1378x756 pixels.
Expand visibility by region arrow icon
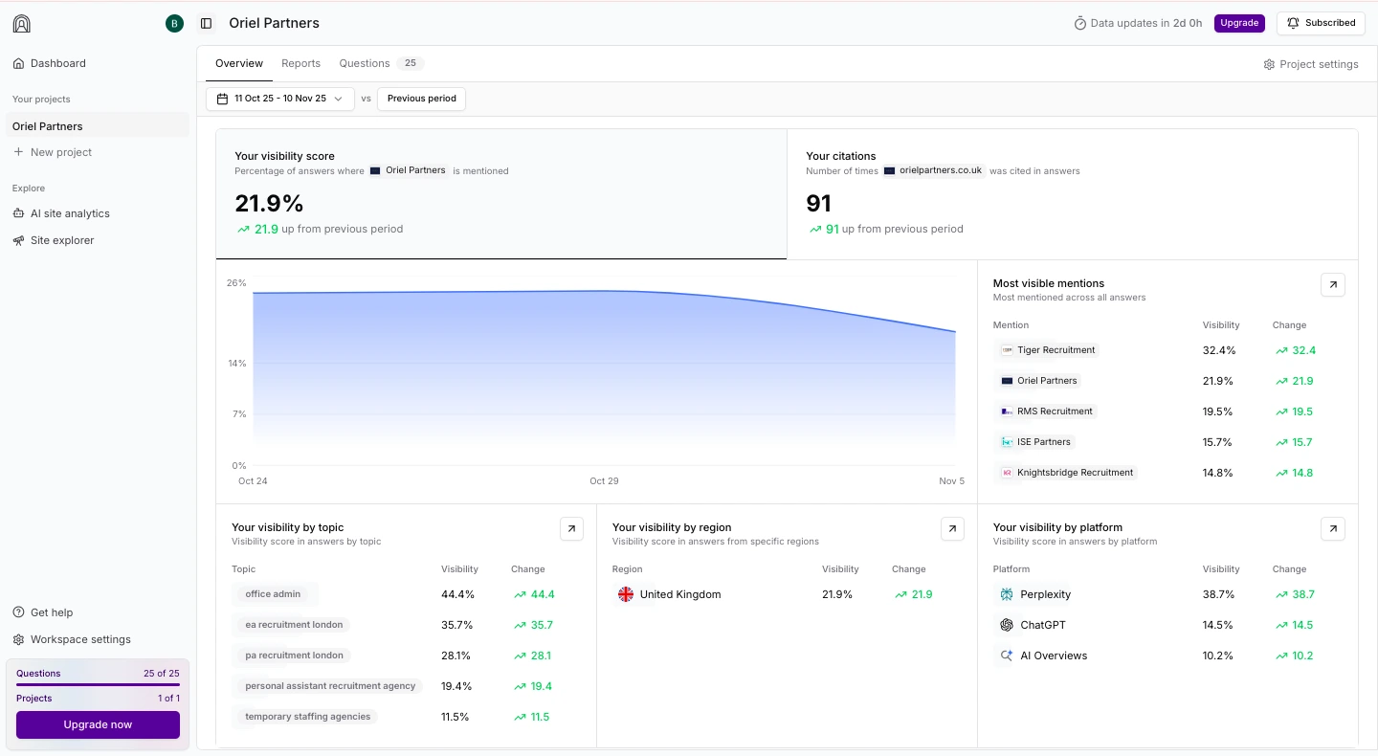pos(952,528)
